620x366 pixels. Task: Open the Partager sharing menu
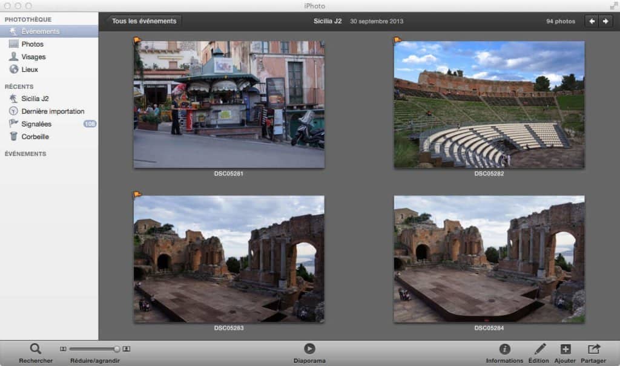tap(595, 350)
